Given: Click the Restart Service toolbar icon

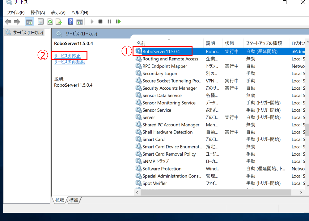Looking at the screenshot, I should point(118,22).
